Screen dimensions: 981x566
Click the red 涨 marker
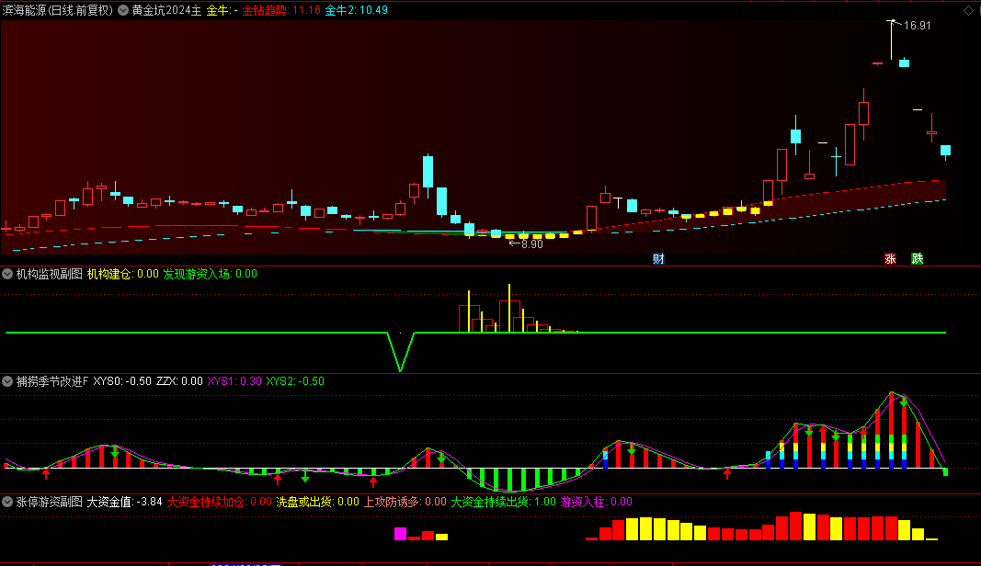point(890,259)
